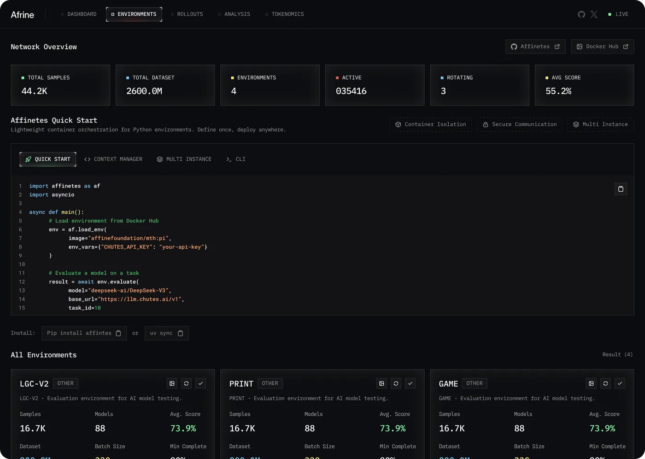Screen dimensions: 645x459
Task: Click the checkmark icon on the LGC-V2 card
Action: [x=200, y=383]
